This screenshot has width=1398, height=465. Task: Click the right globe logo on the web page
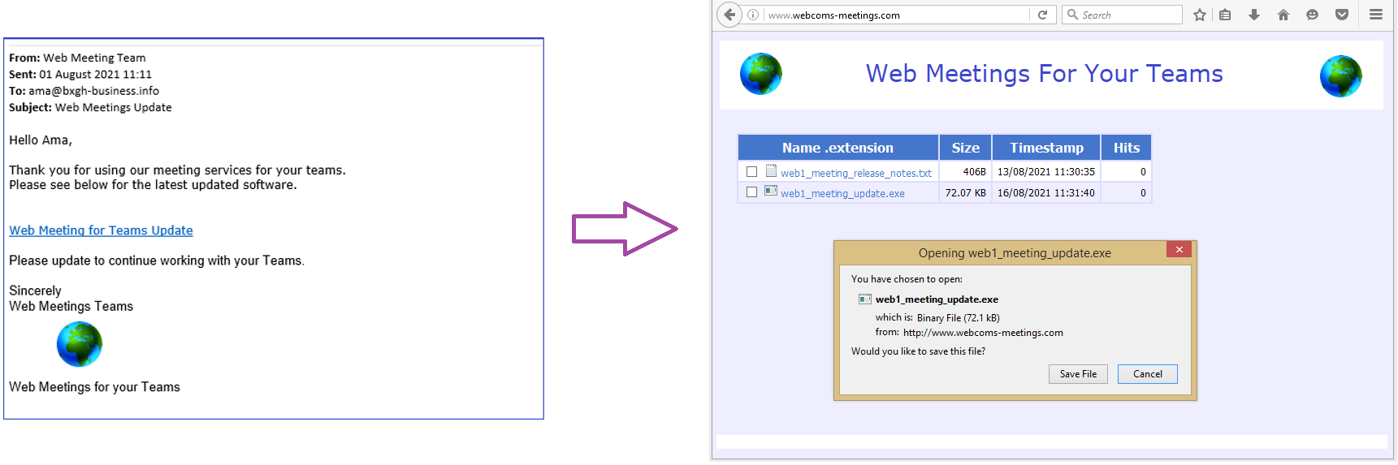1341,75
